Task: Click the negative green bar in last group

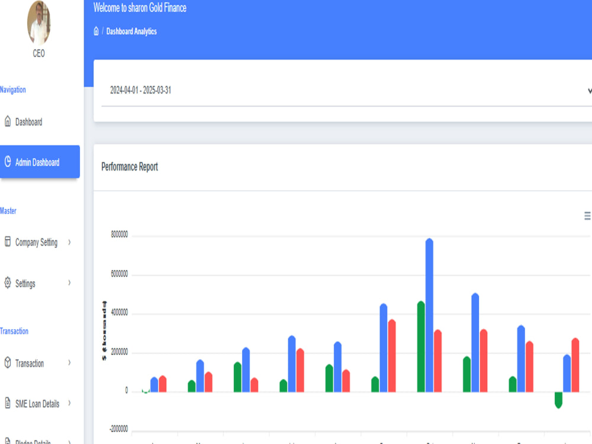Action: point(558,400)
